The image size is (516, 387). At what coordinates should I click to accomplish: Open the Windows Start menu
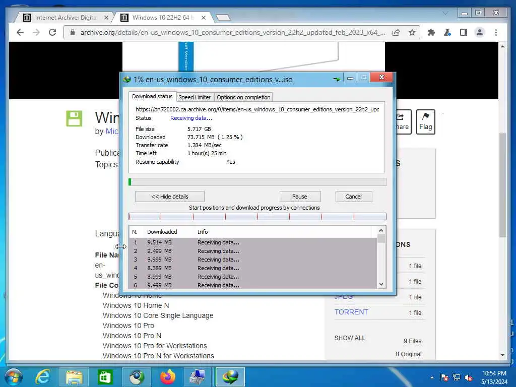tap(13, 377)
